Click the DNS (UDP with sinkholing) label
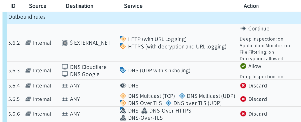 coord(159,71)
